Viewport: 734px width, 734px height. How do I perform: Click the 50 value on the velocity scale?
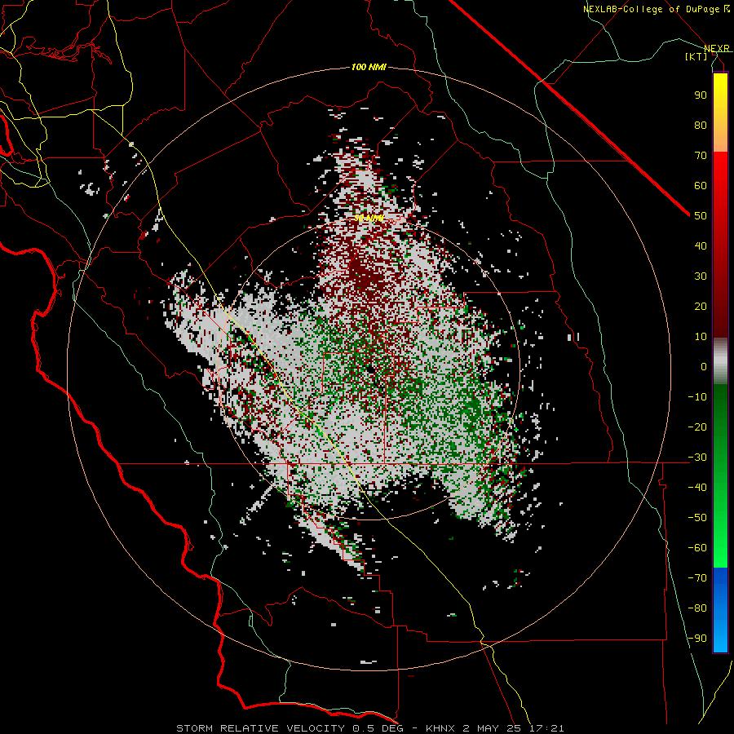(701, 216)
